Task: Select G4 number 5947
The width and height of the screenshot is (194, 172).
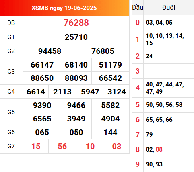Action: click(x=90, y=92)
